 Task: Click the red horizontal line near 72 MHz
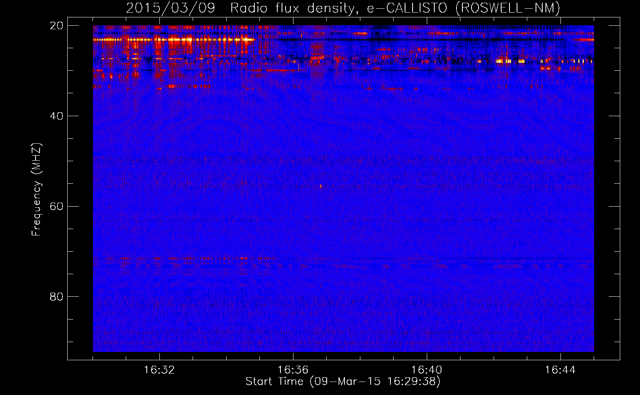185,258
